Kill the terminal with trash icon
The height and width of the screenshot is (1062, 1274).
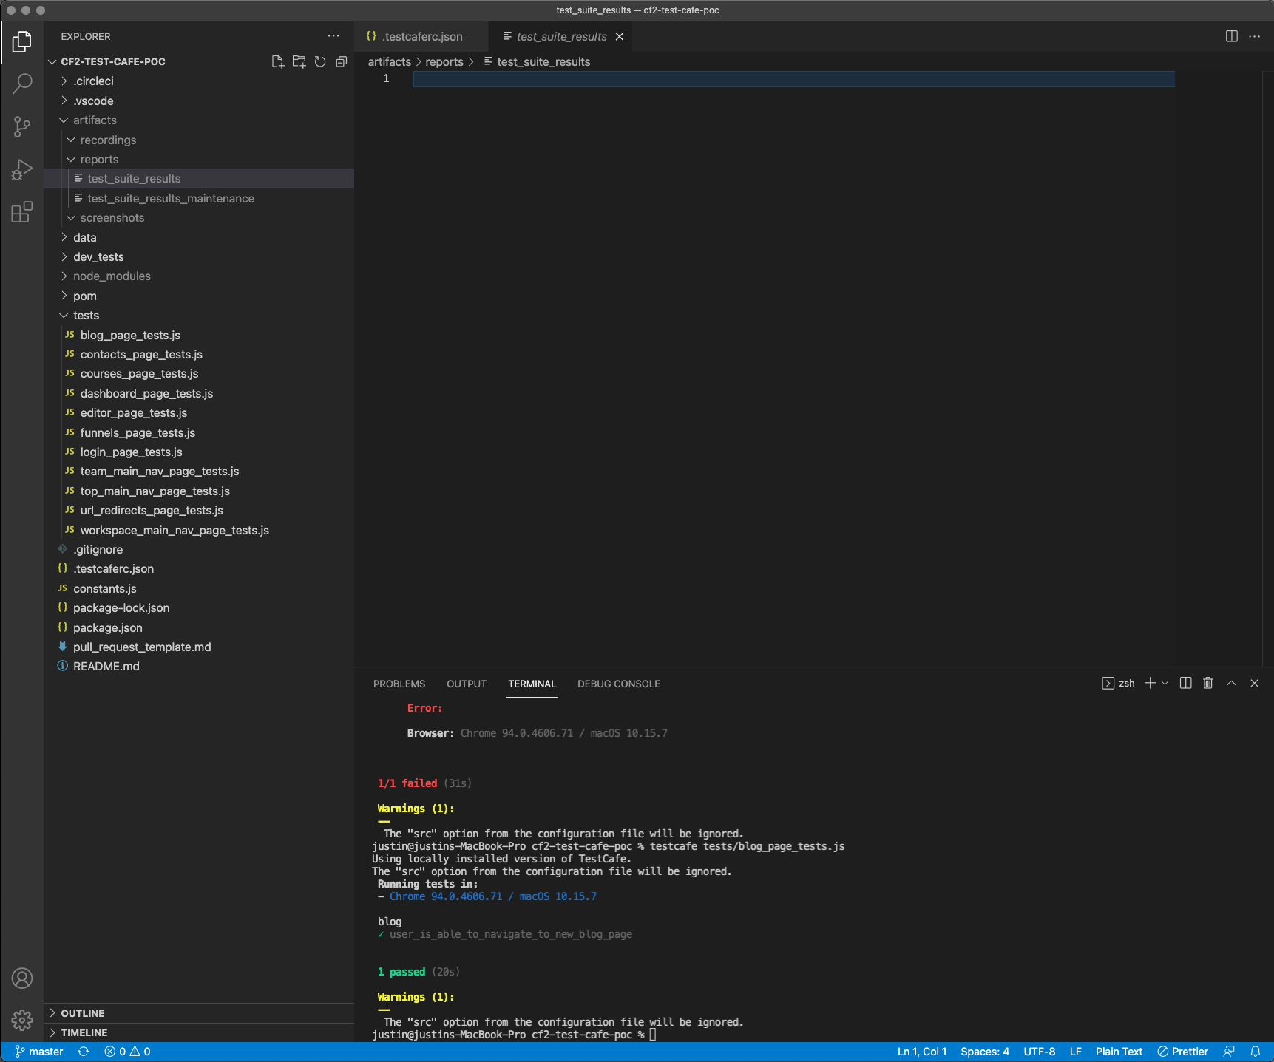[x=1208, y=683]
